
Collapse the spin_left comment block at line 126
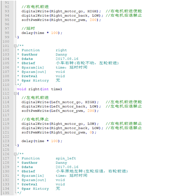(15, 154)
